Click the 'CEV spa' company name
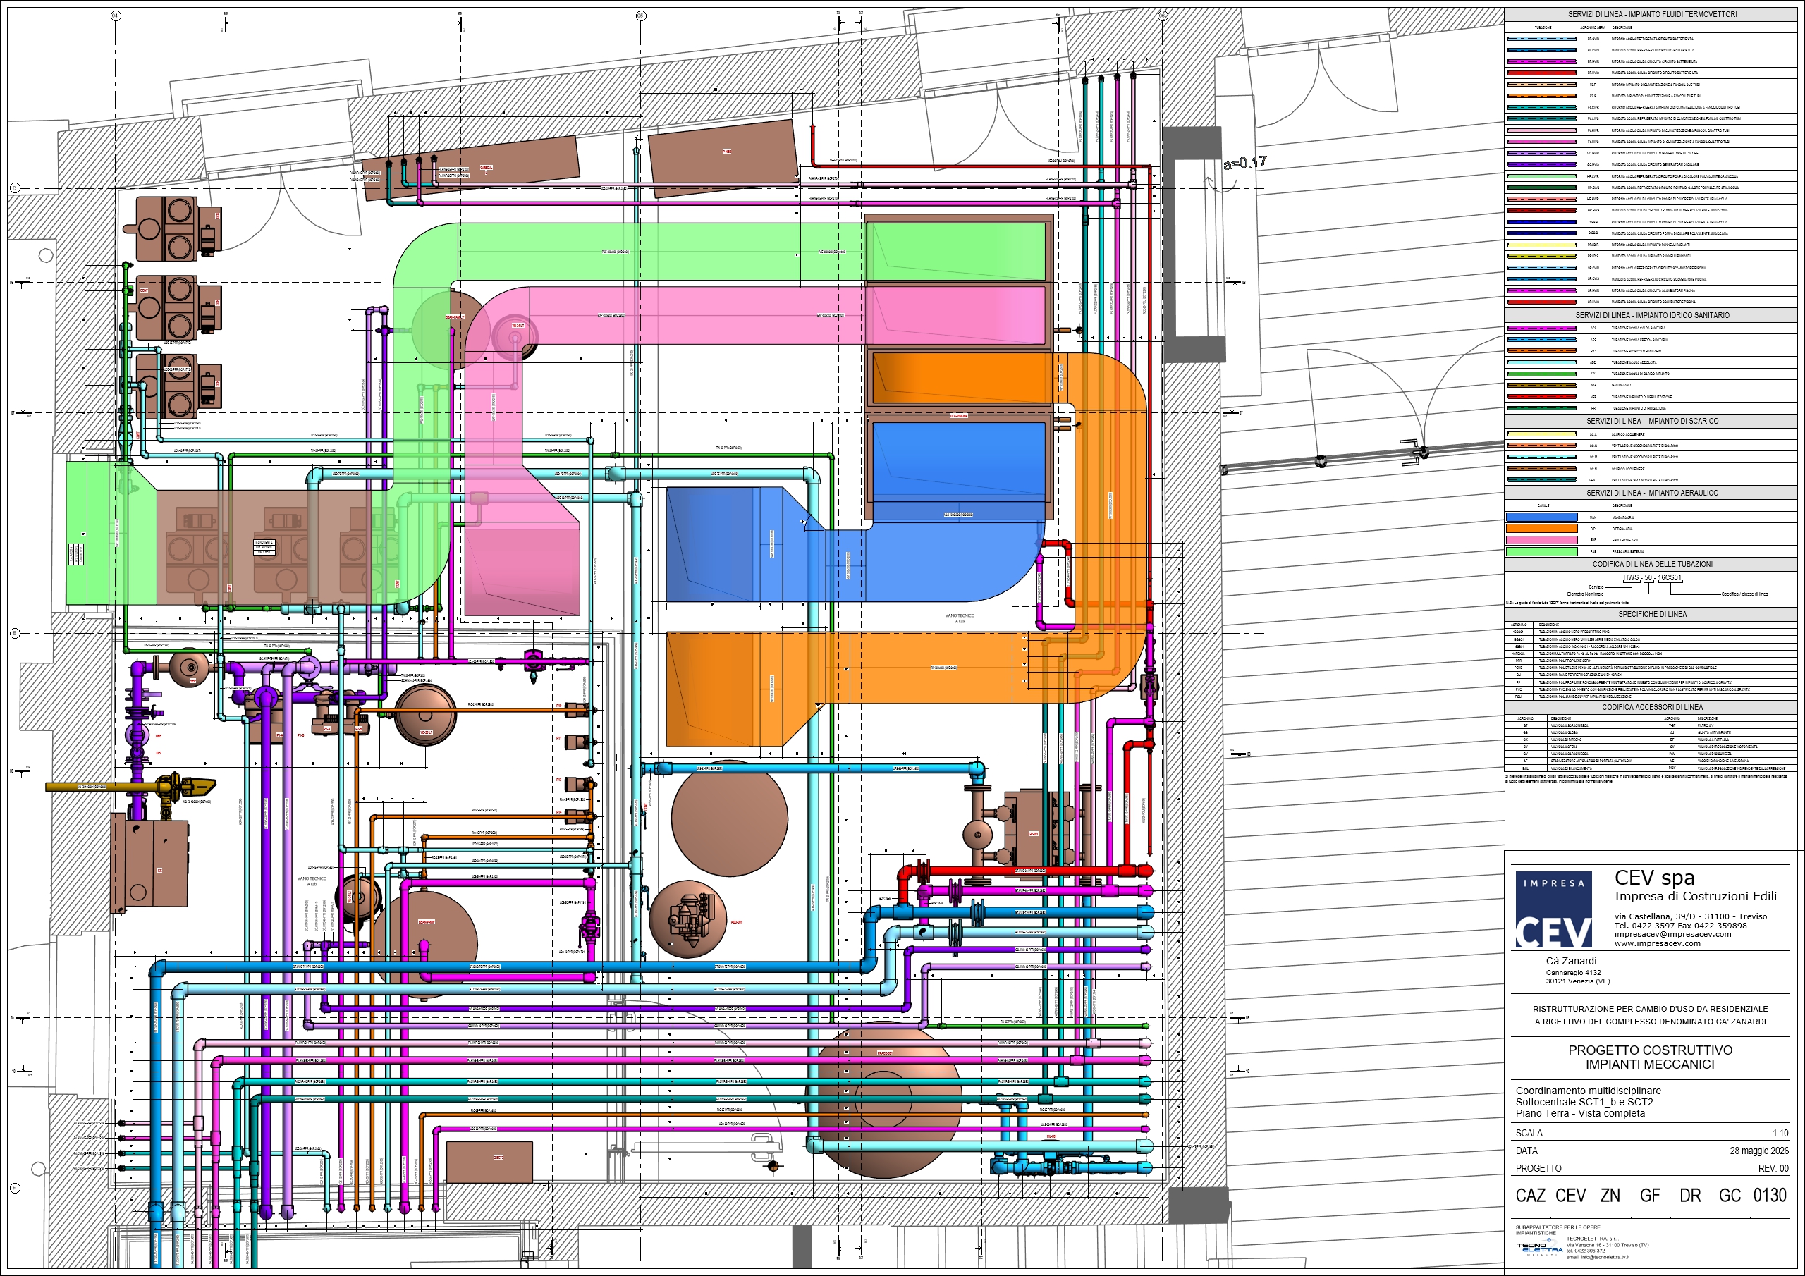The image size is (1805, 1276). coord(1654,878)
